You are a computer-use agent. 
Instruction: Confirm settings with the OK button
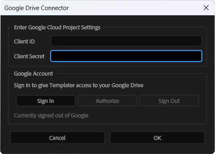158,138
